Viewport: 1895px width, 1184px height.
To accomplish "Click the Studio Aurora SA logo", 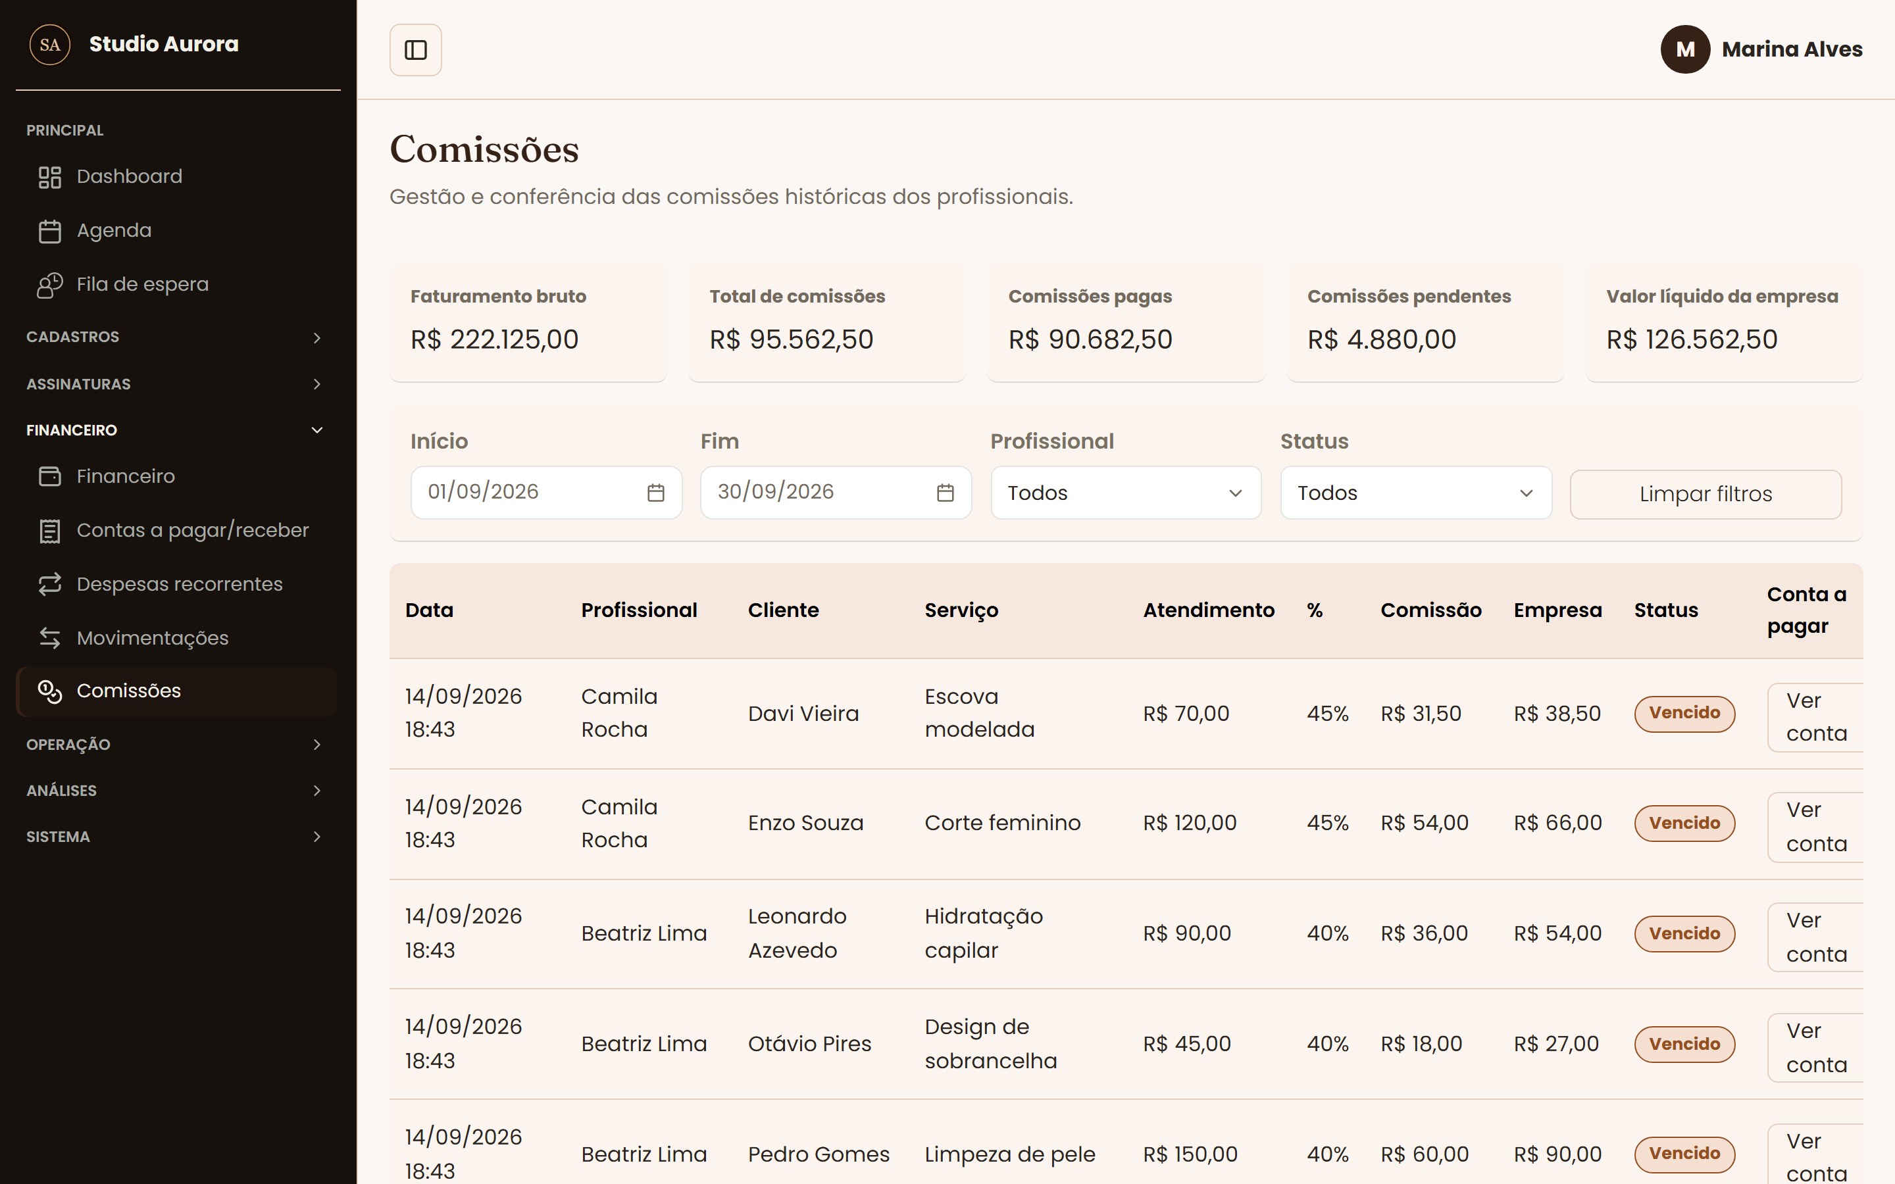I will 50,45.
